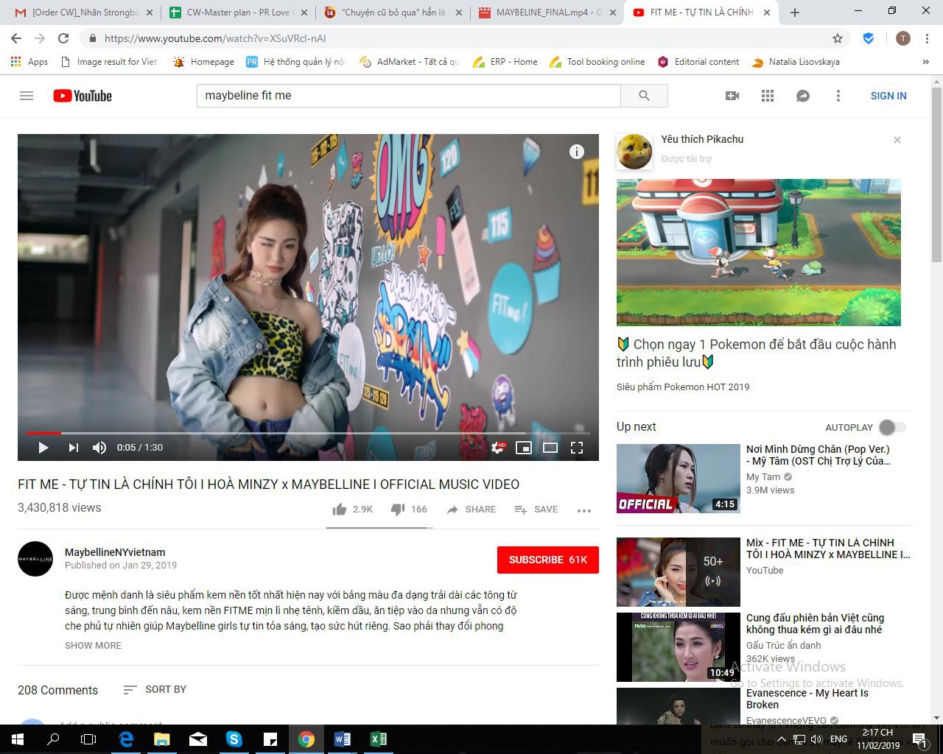Image resolution: width=943 pixels, height=754 pixels.
Task: Go back to the previous page
Action: coord(16,38)
